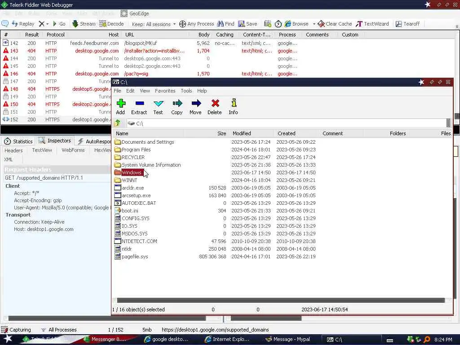Go up one folder level in 7-Zip
460x345 pixels.
click(x=118, y=123)
